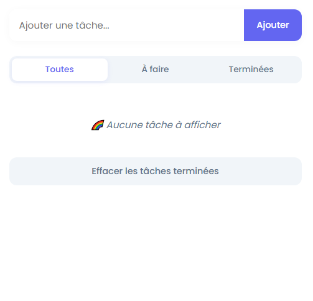313x301 pixels.
Task: Show pending tasks with À faire filter
Action: click(x=156, y=70)
